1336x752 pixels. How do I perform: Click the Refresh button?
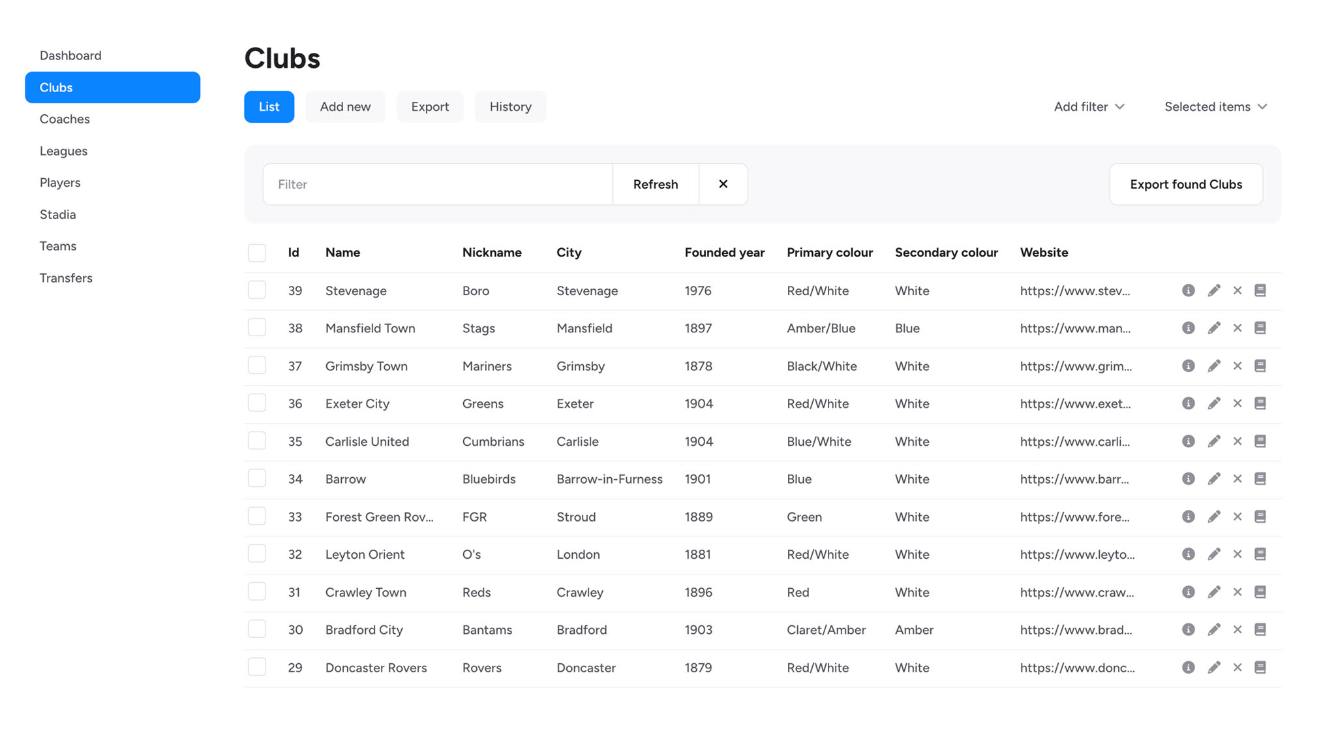tap(655, 184)
